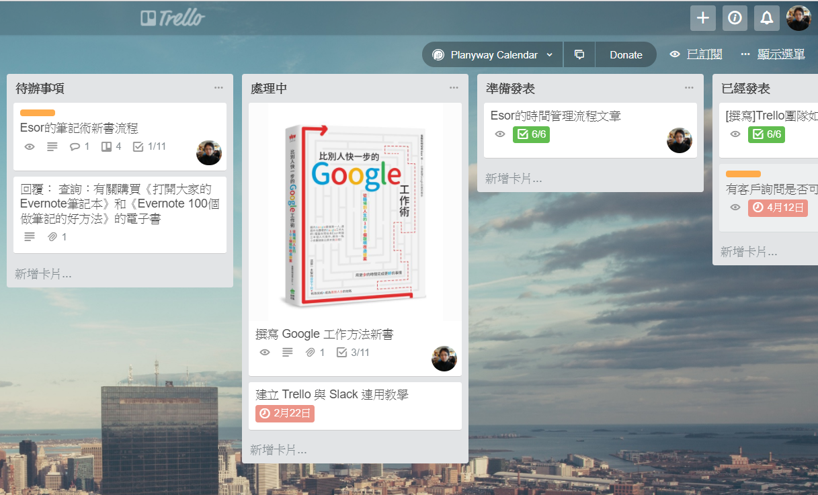Click the 2月22日 due date badge
This screenshot has height=495, width=818.
coord(285,413)
